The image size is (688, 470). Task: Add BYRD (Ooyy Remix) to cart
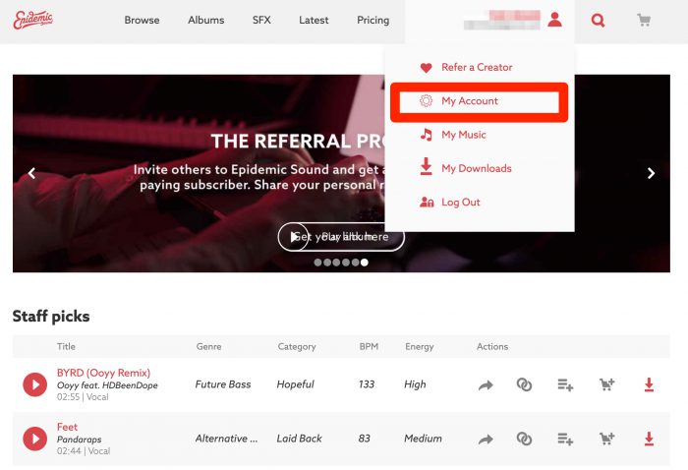point(606,384)
